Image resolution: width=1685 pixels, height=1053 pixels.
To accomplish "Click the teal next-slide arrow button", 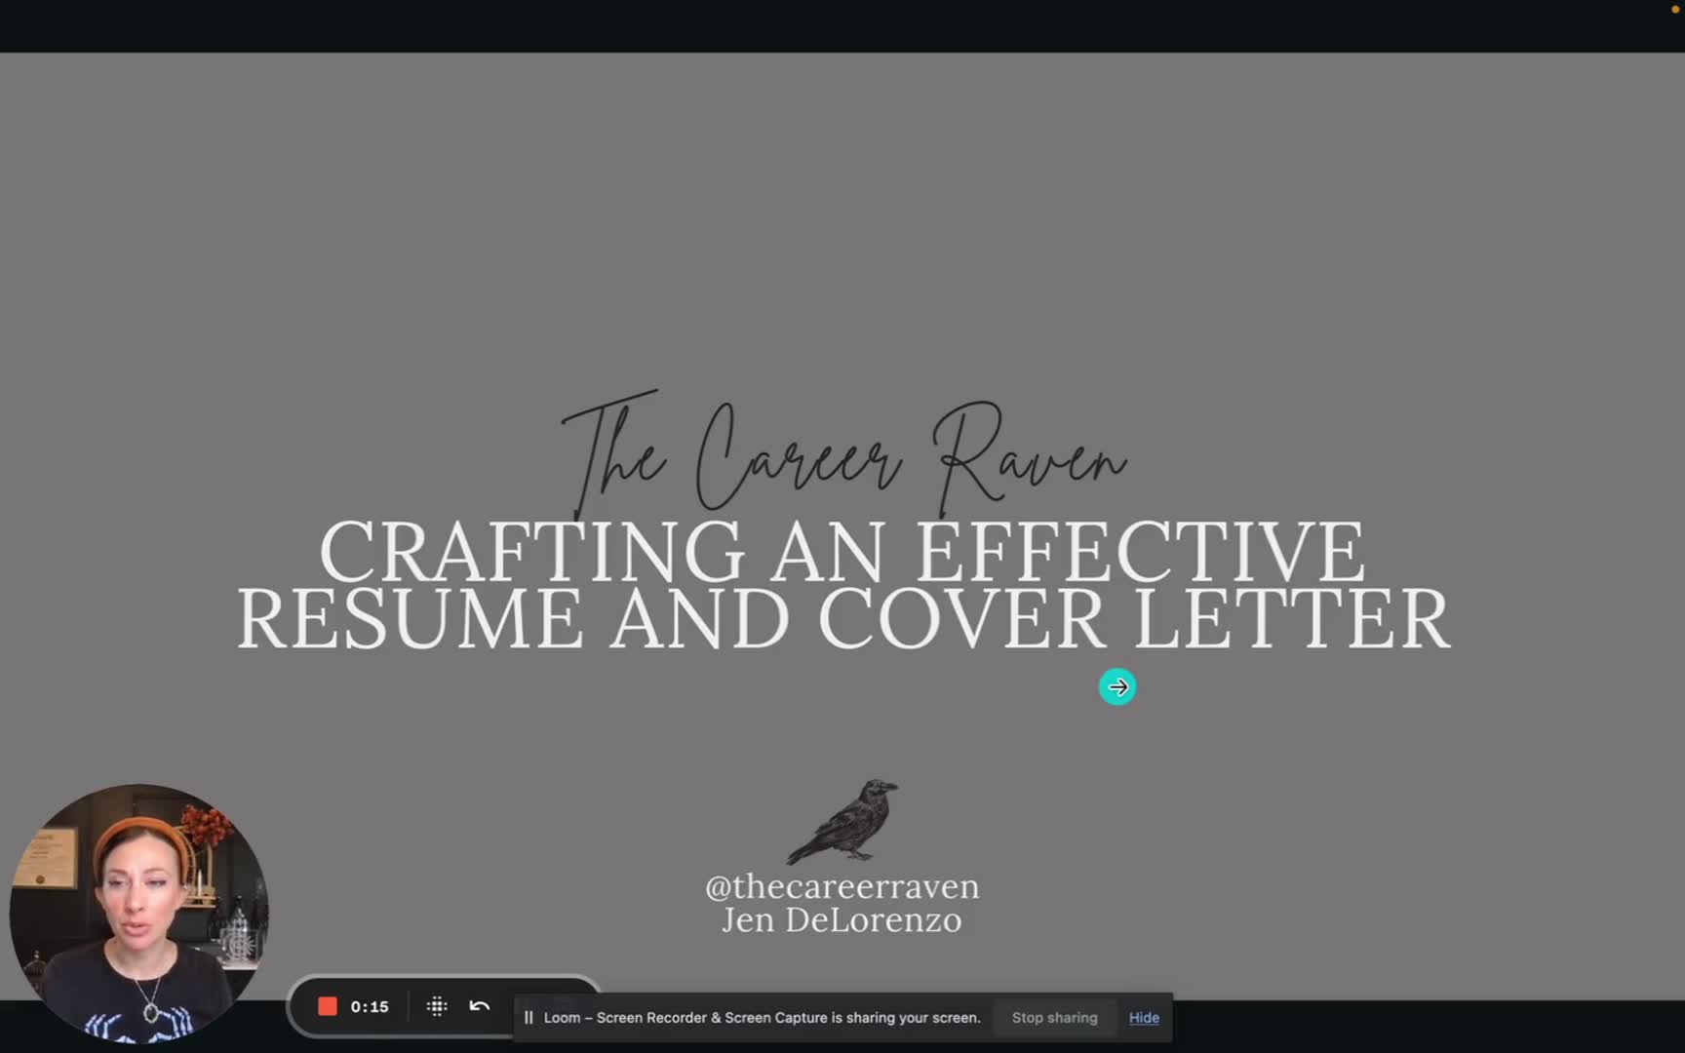I will click(x=1117, y=687).
